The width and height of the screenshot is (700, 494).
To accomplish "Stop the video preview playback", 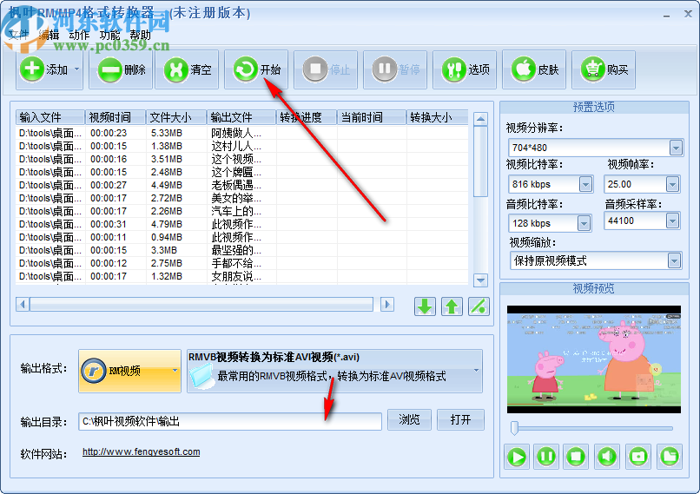I will click(576, 457).
